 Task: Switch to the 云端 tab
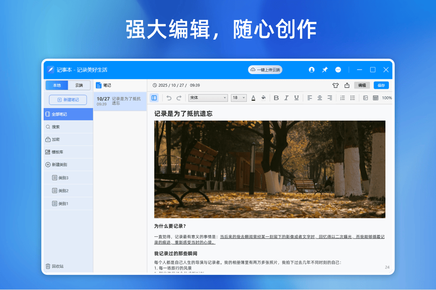click(x=79, y=85)
